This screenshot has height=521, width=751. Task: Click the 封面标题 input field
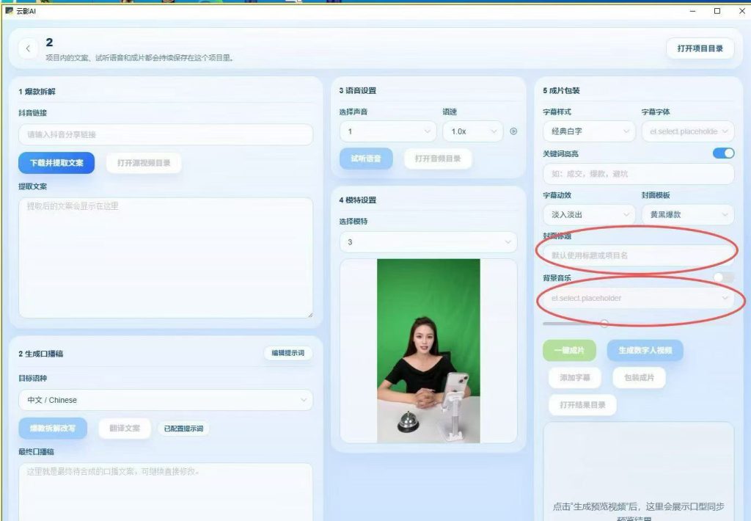[x=638, y=255]
